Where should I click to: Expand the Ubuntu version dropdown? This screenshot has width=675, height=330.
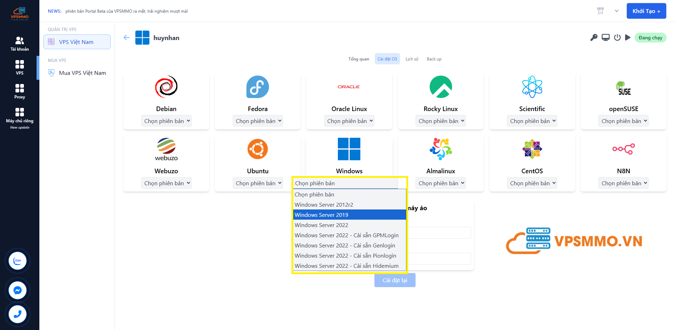pyautogui.click(x=258, y=183)
